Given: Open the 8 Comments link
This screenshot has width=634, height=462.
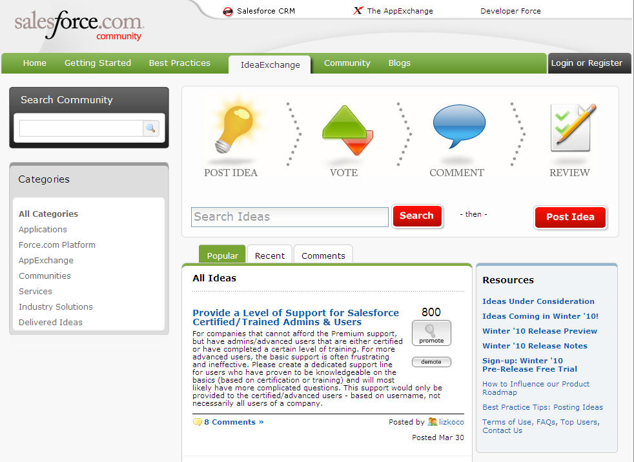Looking at the screenshot, I should click(234, 422).
